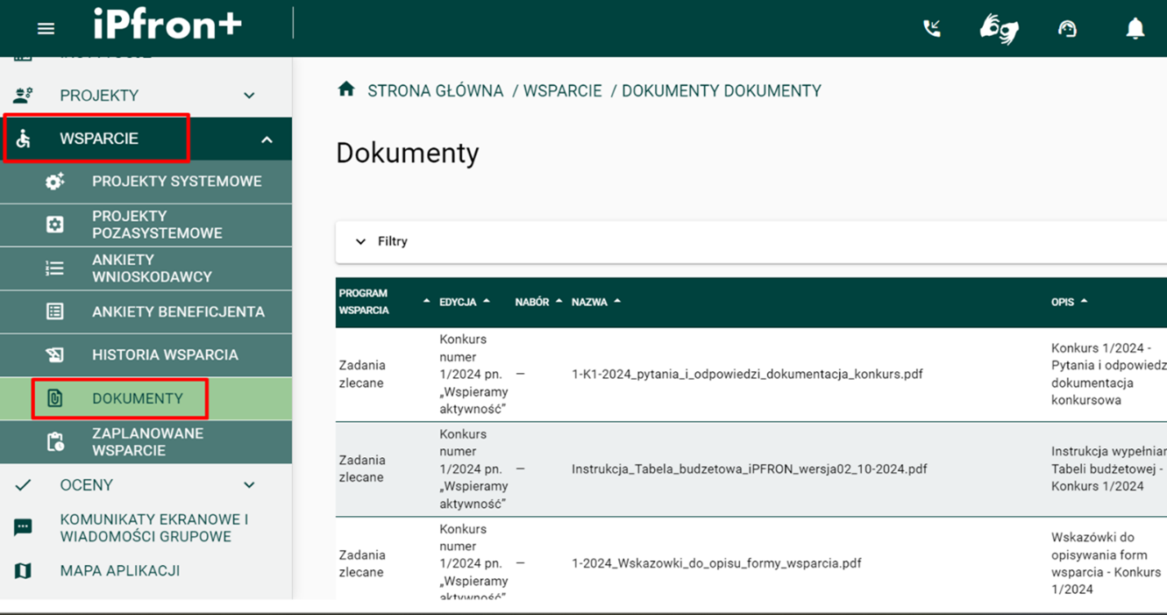Screen dimensions: 1167x615
Task: Click the iPfron+ logo
Action: tap(167, 25)
